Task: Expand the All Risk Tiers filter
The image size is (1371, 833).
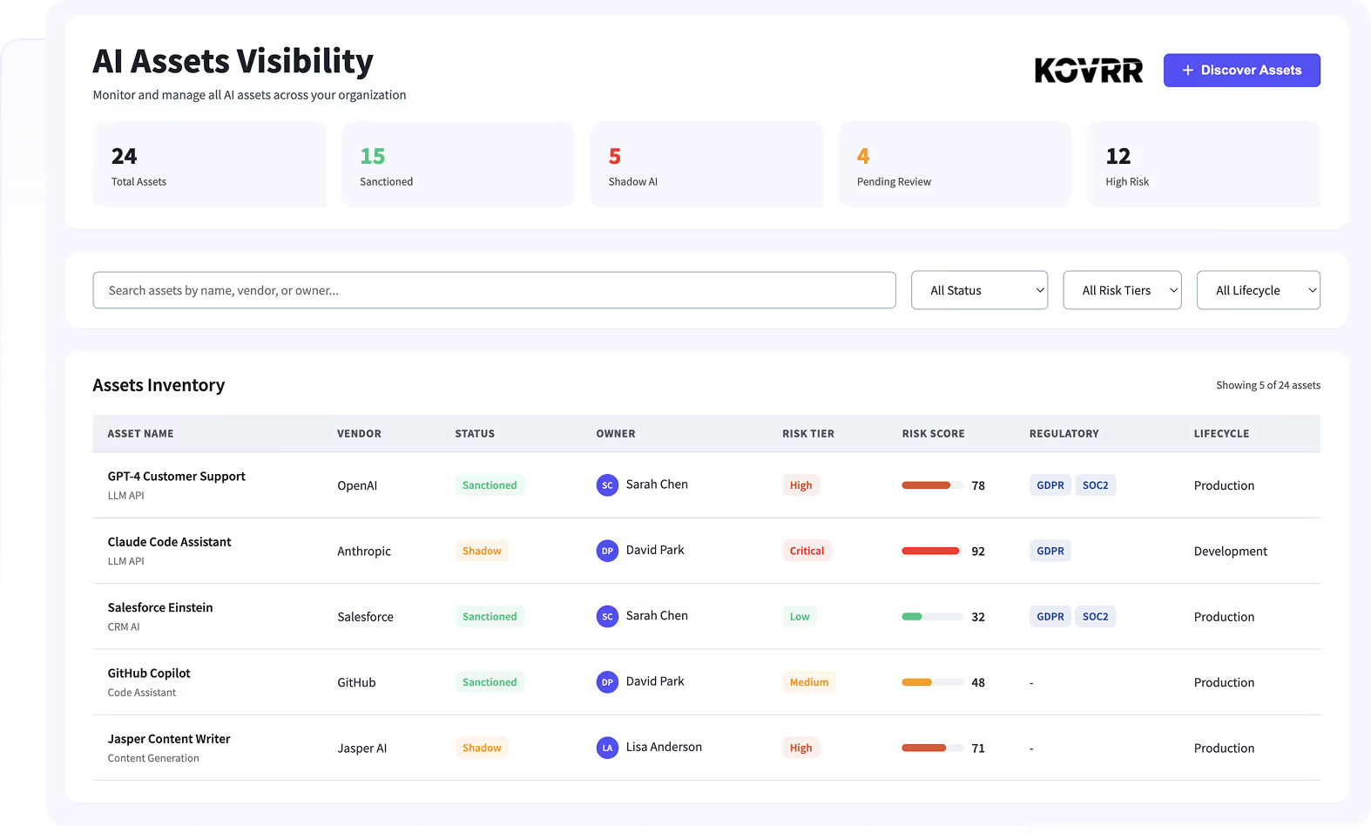Action: (1122, 290)
